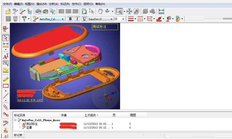Click the filter funnel icon
The height and width of the screenshot is (139, 232).
tap(24, 19)
